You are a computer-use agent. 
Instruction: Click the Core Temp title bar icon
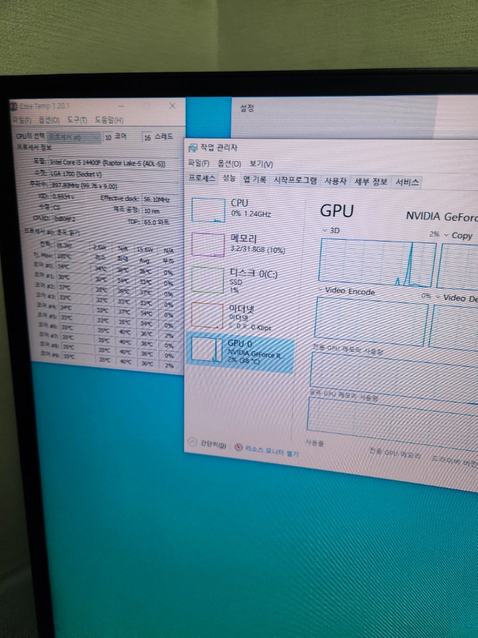[13, 106]
